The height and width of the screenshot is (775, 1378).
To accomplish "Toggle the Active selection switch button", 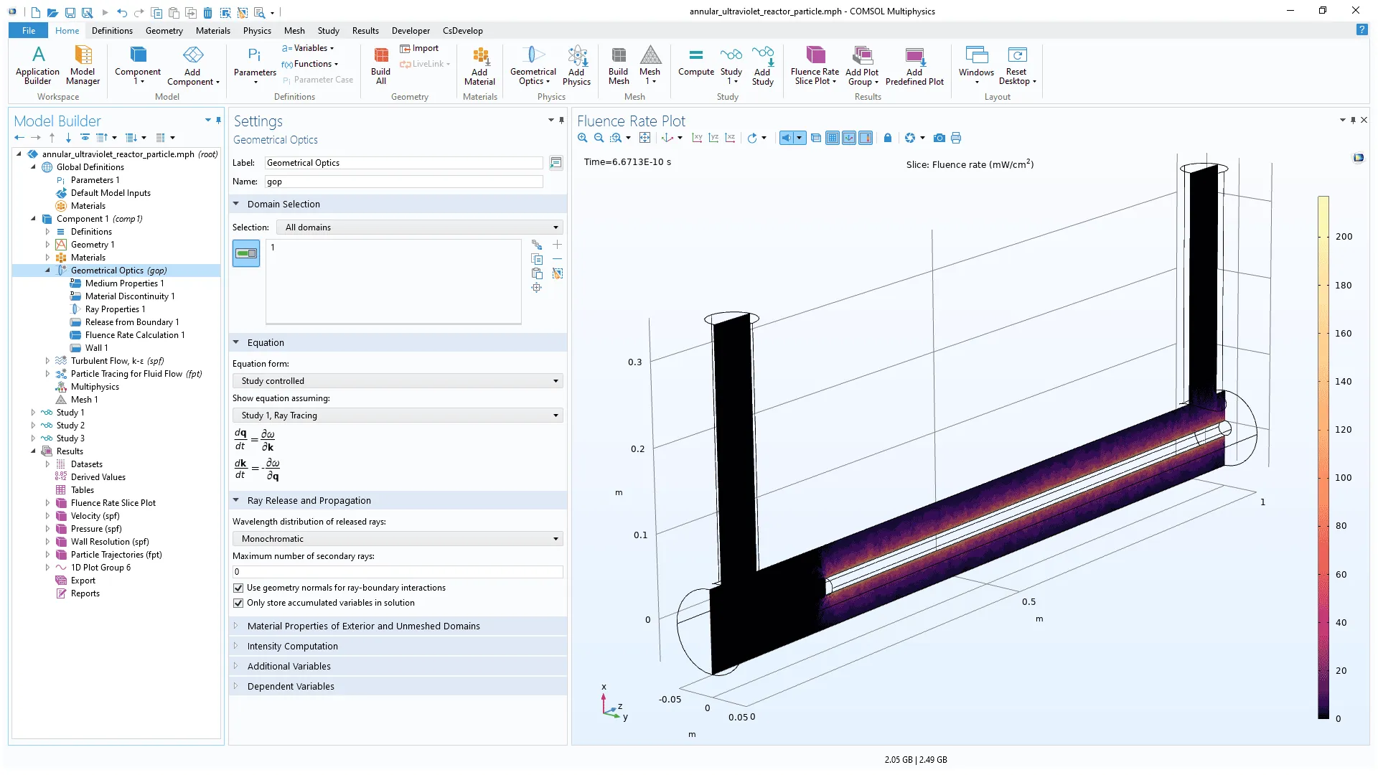I will click(246, 253).
